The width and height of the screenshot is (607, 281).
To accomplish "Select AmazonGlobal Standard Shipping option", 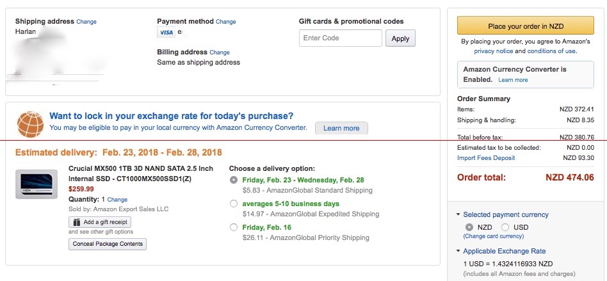I will [234, 180].
